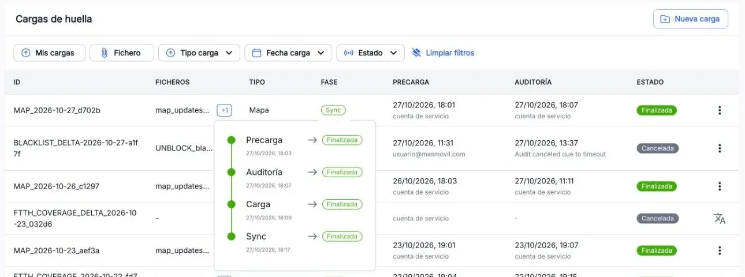Click Cancelada status in the FTTH_COVERAGE_DELTA row
Screen dimensions: 745x277
point(657,219)
